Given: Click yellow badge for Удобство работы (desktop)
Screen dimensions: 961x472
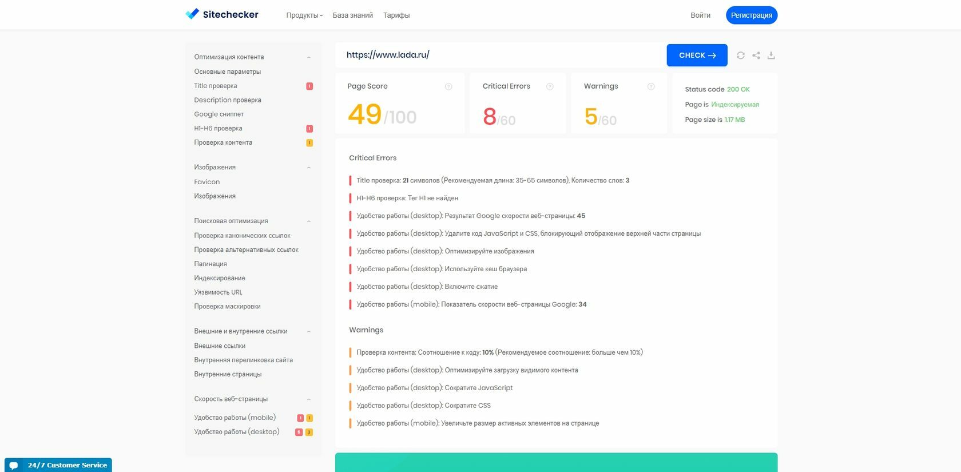Looking at the screenshot, I should click(309, 433).
